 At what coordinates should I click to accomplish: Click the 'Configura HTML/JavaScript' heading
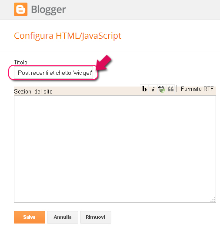coord(67,36)
